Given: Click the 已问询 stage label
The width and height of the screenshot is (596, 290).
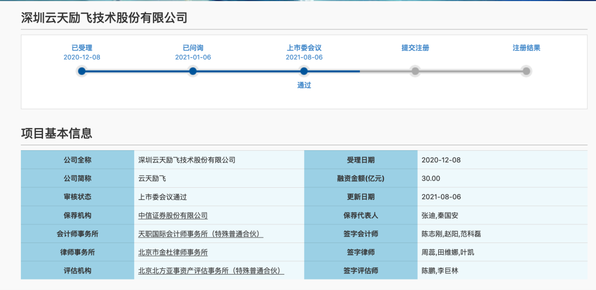Looking at the screenshot, I should click(x=193, y=48).
